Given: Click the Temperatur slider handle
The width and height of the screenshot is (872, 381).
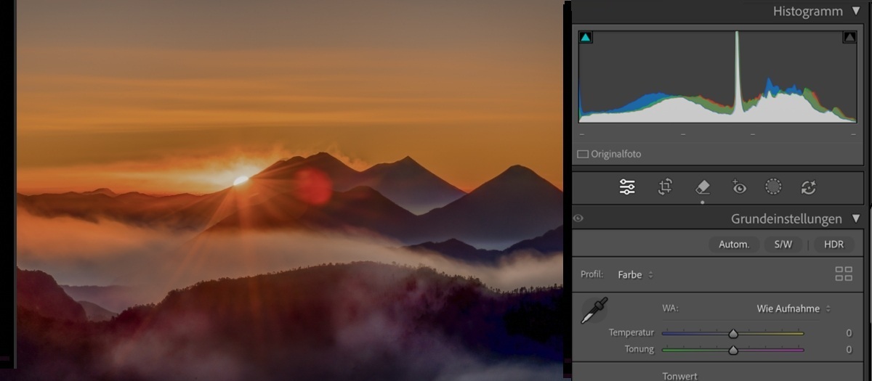Looking at the screenshot, I should pyautogui.click(x=733, y=333).
